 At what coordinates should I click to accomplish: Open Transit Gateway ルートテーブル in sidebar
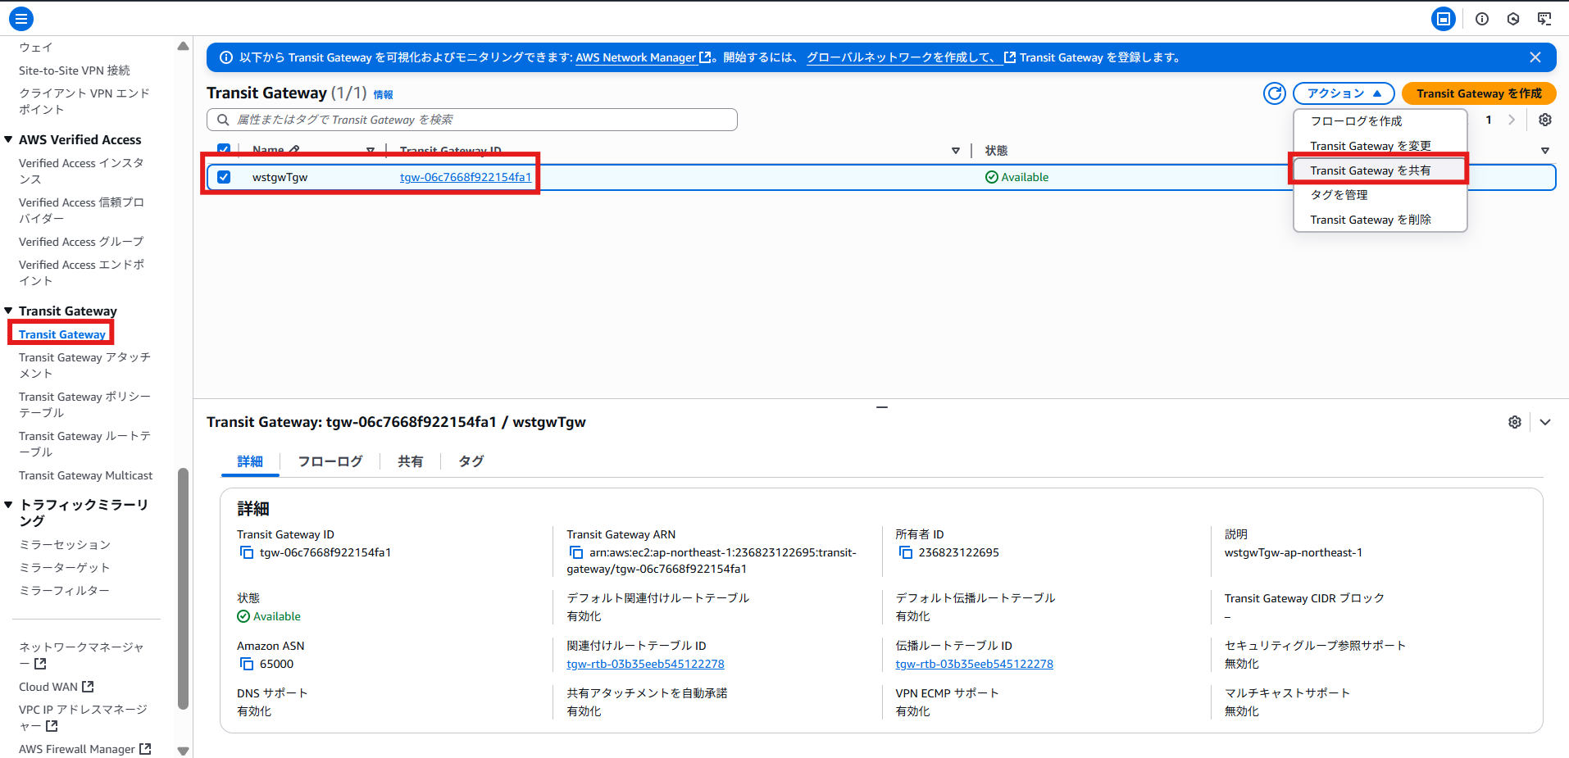coord(84,444)
